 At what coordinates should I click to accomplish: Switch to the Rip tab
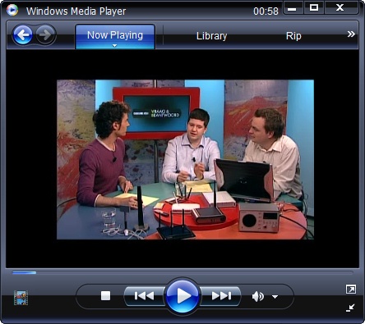tap(293, 36)
